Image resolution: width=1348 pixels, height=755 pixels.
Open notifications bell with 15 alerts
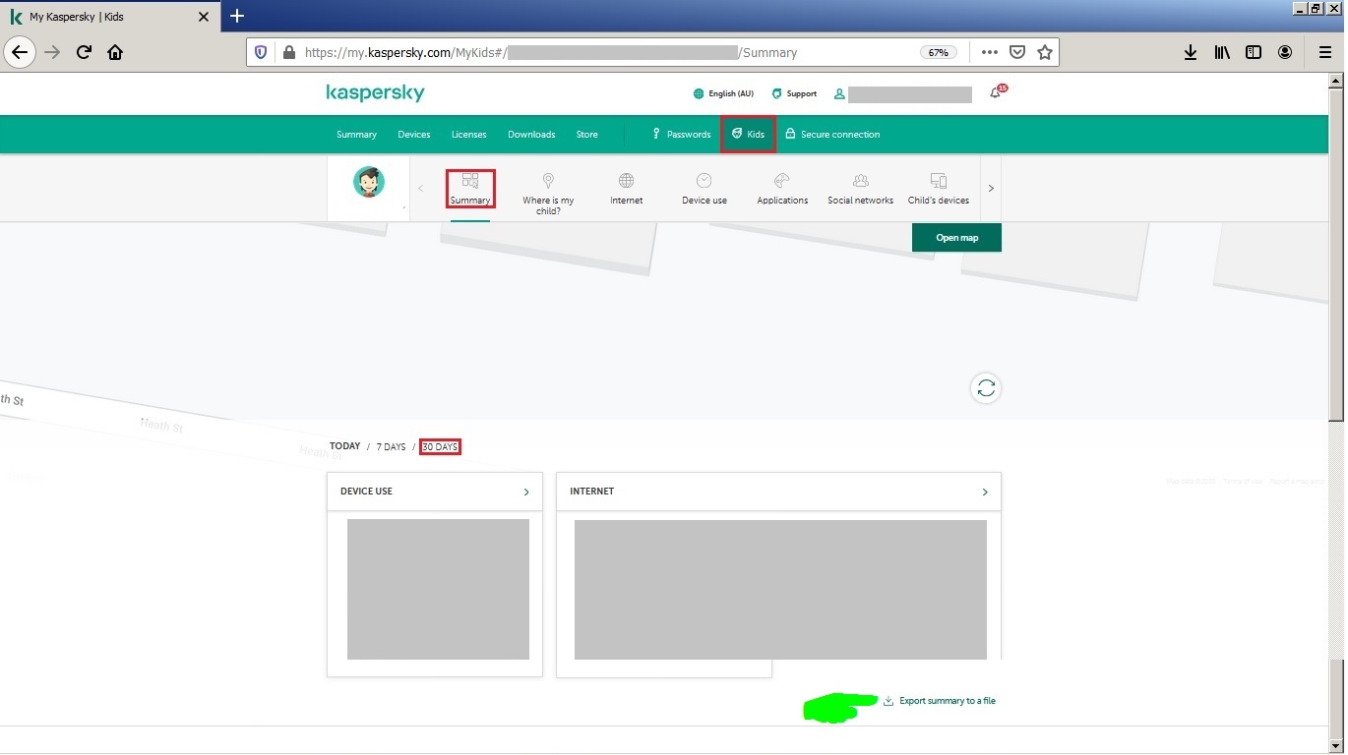tap(998, 91)
